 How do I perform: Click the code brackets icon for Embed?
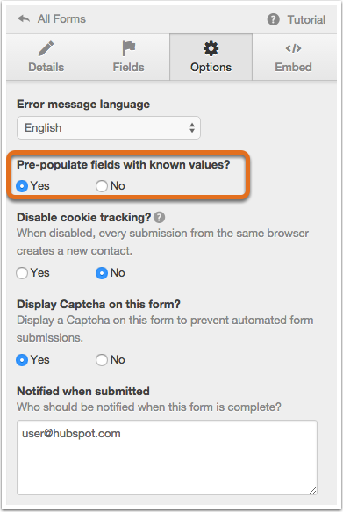294,48
